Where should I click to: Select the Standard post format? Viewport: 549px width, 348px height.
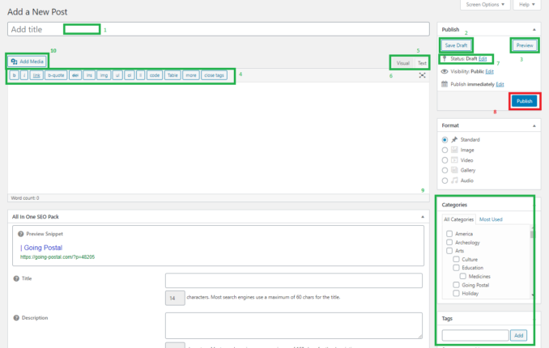(445, 140)
